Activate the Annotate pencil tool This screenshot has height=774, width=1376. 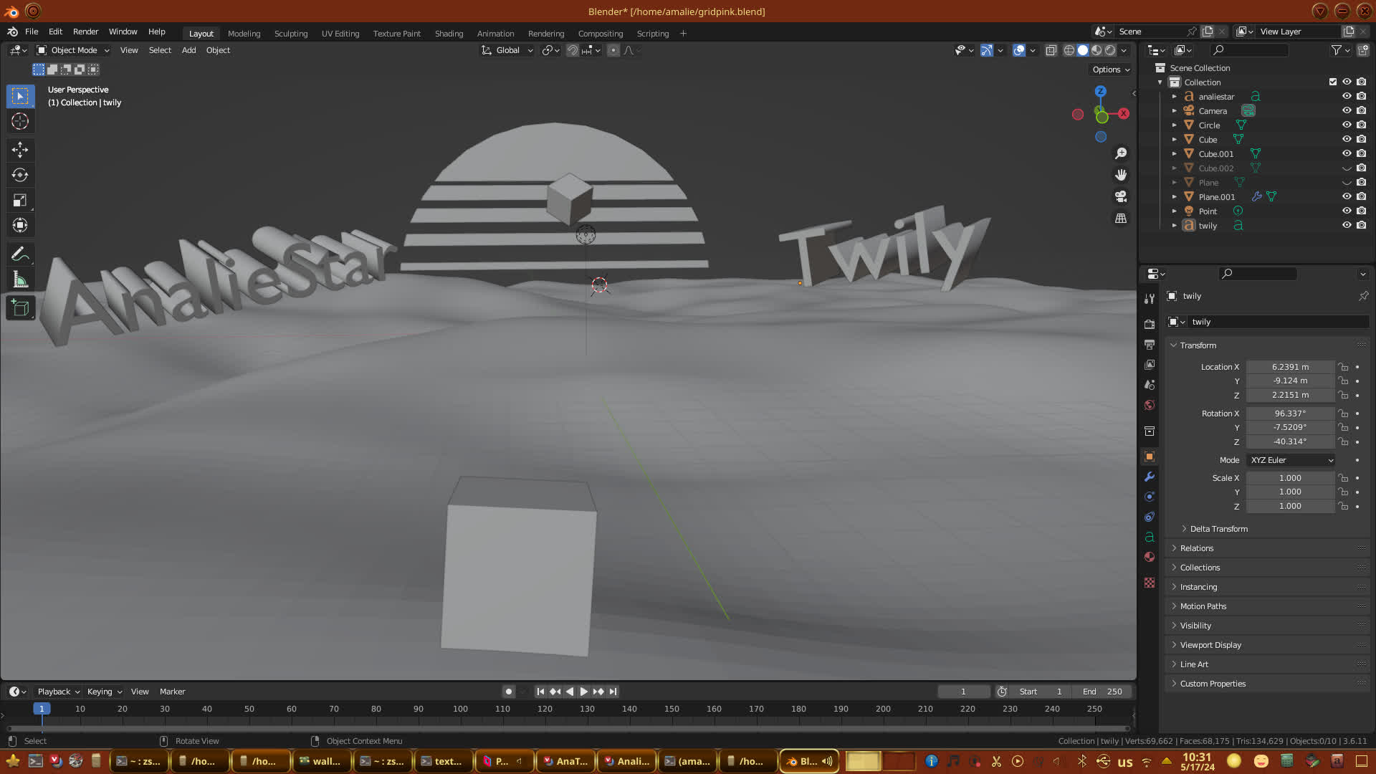pos(20,254)
